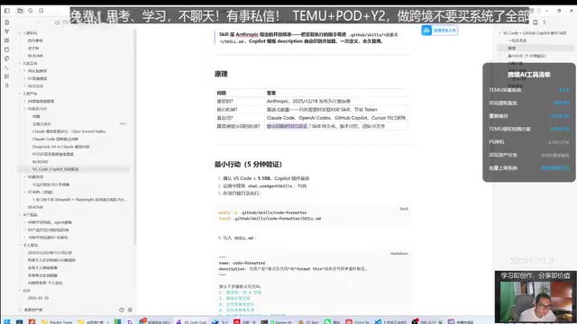Jump to '原理' in the outline panel
This screenshot has width=577, height=324.
[512, 48]
